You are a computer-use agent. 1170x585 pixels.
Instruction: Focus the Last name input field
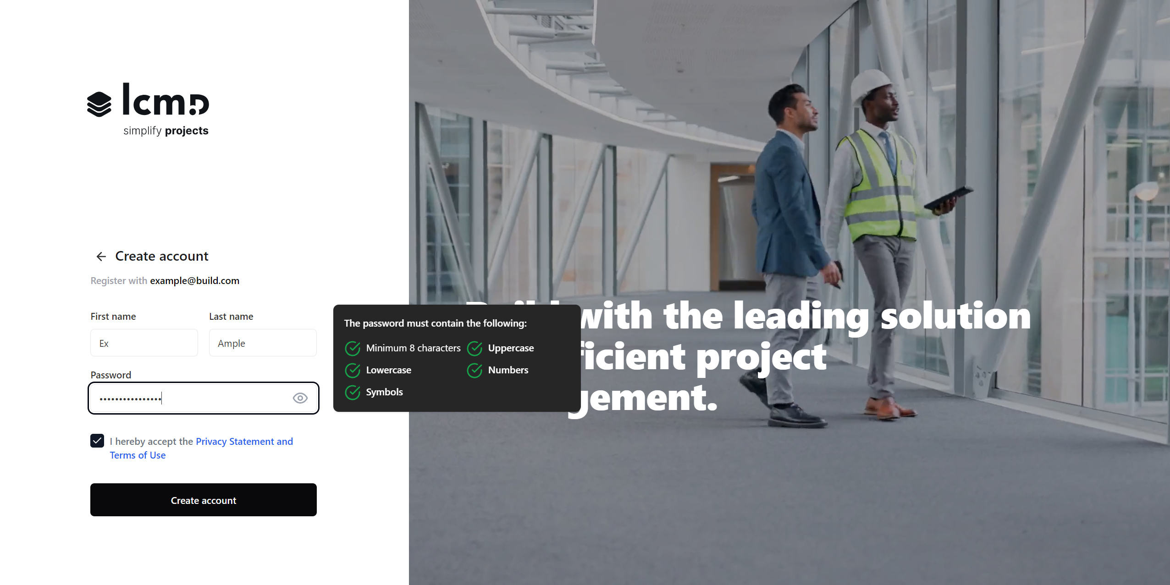263,343
